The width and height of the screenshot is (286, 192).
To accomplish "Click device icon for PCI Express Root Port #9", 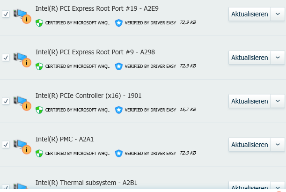I will coord(22,59).
